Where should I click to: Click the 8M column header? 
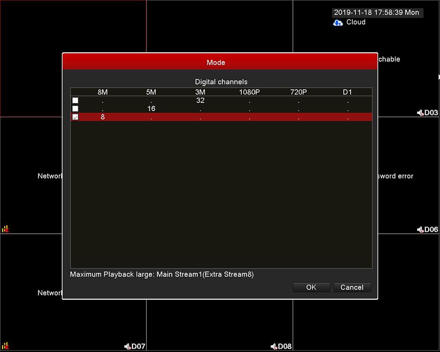coord(103,92)
